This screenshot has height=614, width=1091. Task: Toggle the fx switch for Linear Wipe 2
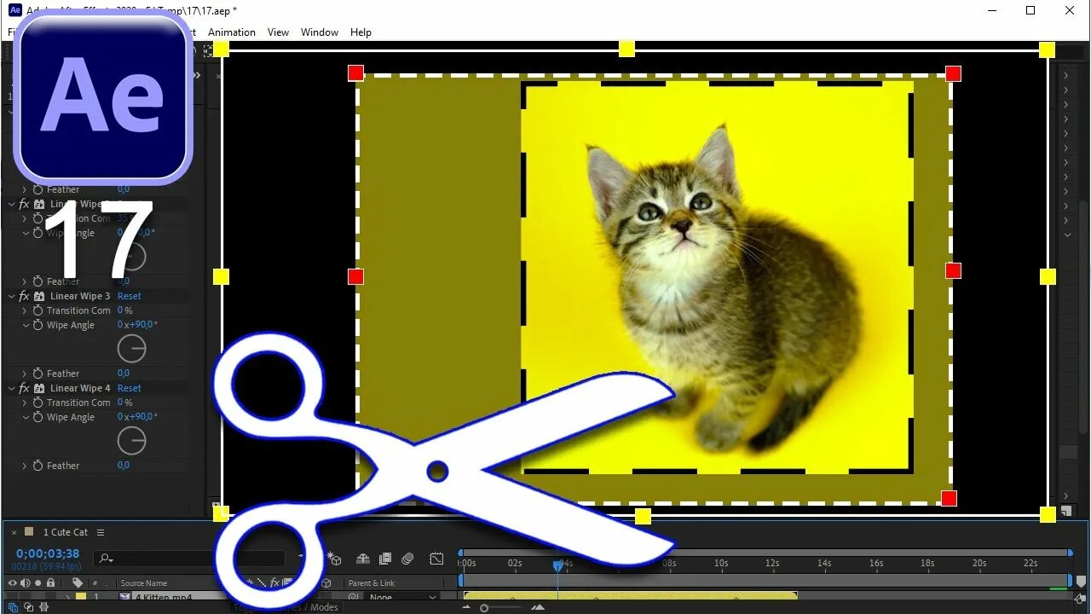(x=24, y=204)
